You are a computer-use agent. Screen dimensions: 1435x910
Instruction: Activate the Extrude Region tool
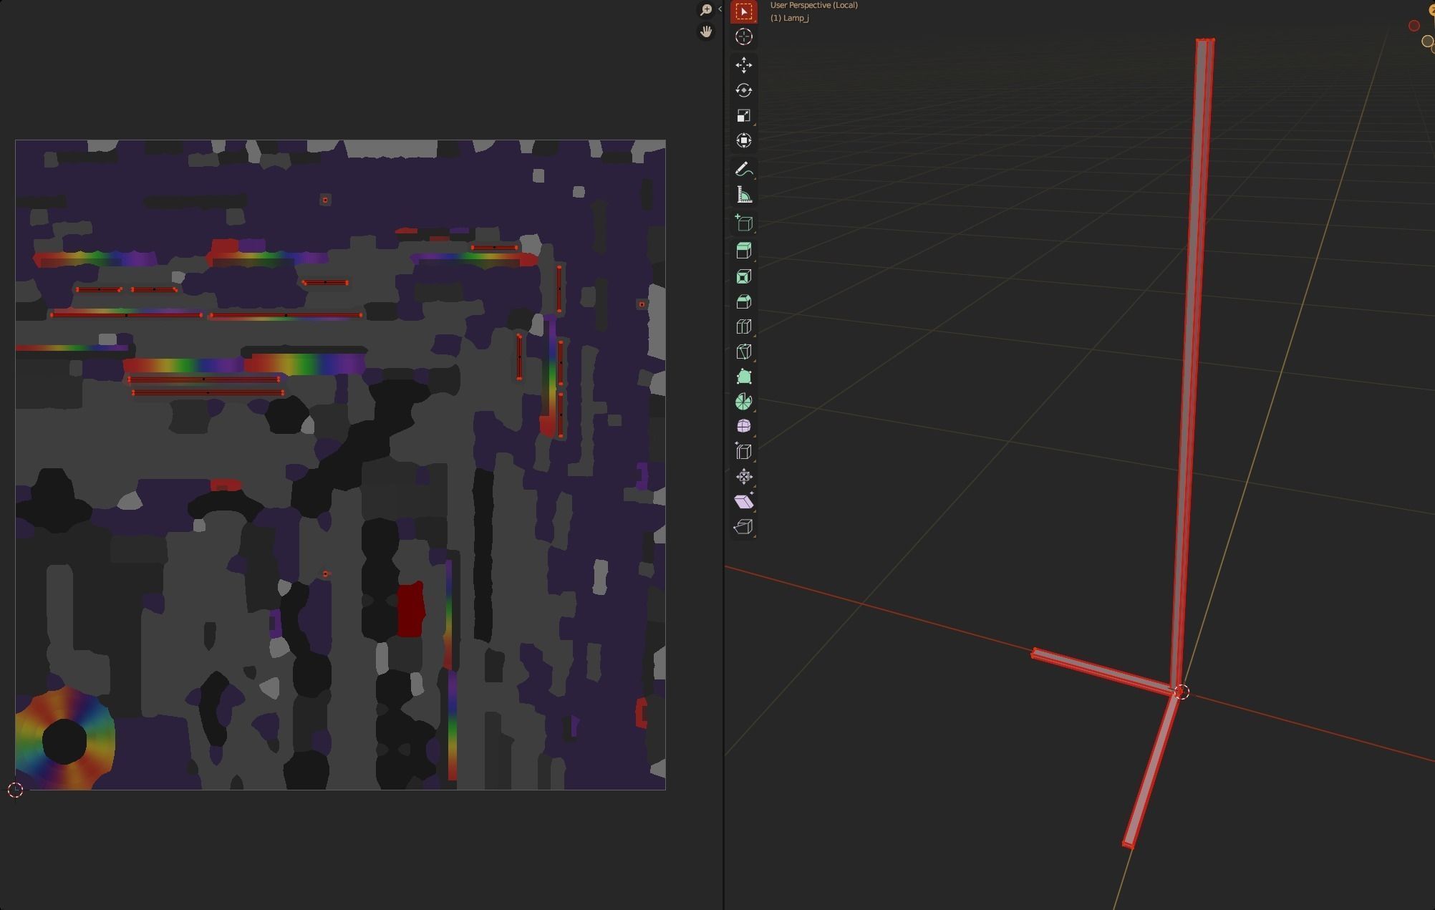743,251
